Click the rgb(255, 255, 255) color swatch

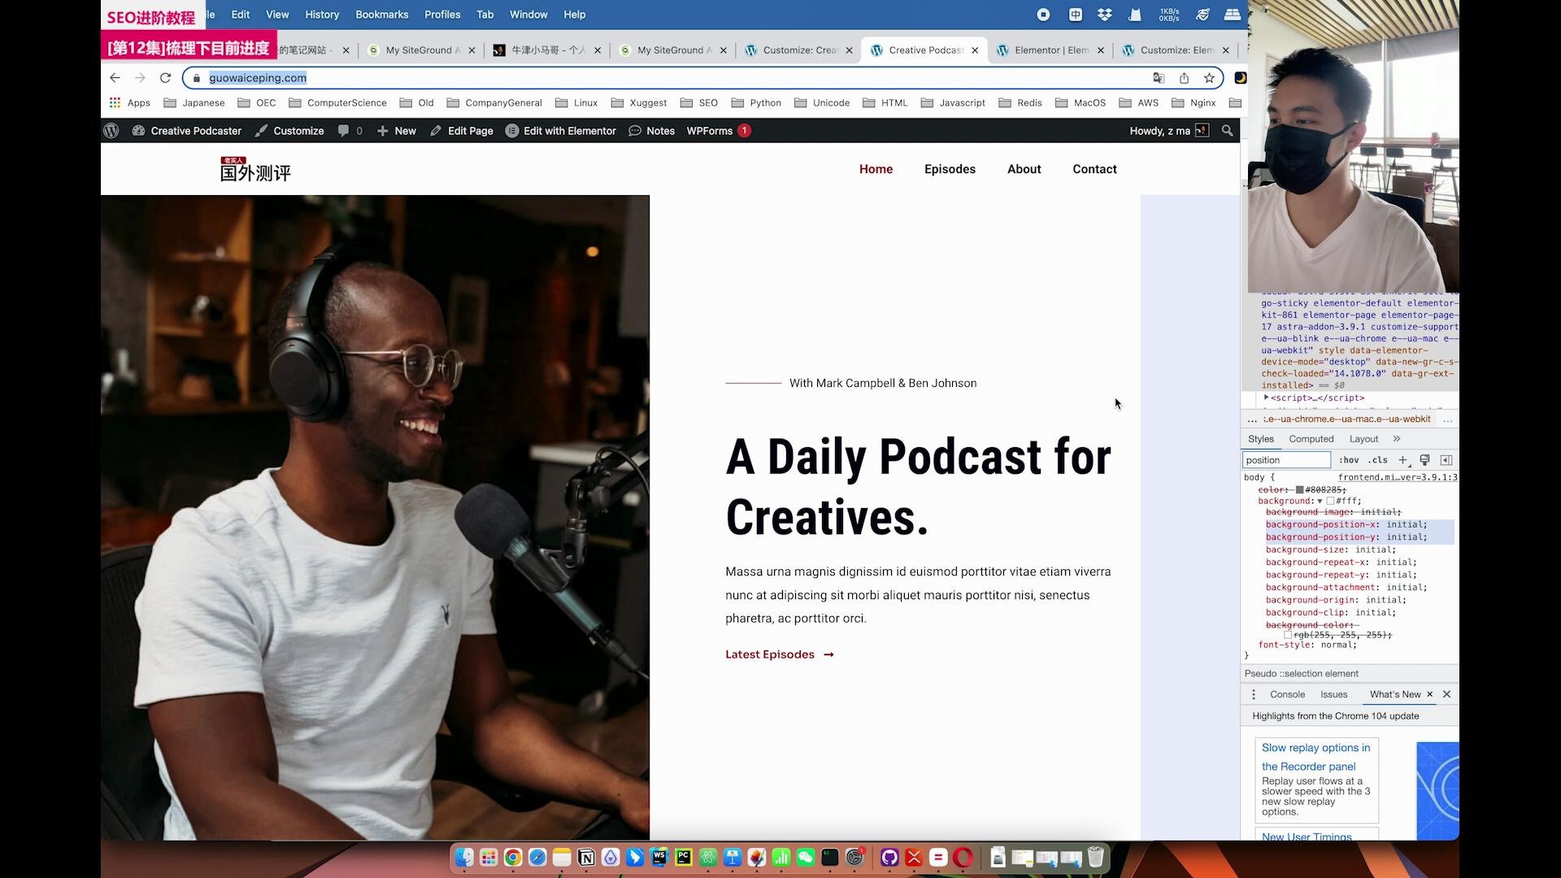pos(1288,635)
